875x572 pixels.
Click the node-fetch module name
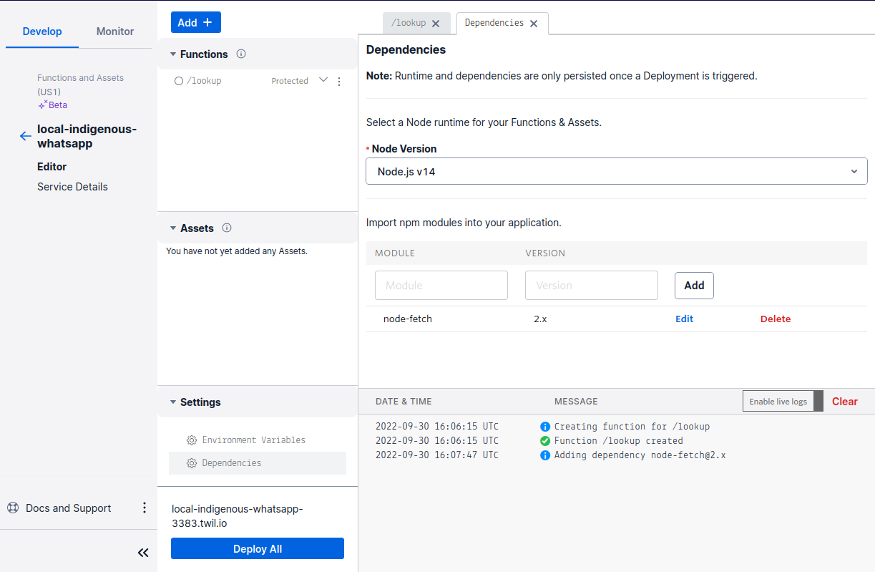(x=408, y=319)
